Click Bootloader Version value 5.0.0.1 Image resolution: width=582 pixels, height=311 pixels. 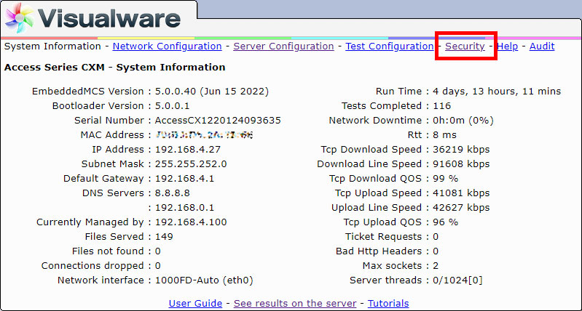point(172,106)
